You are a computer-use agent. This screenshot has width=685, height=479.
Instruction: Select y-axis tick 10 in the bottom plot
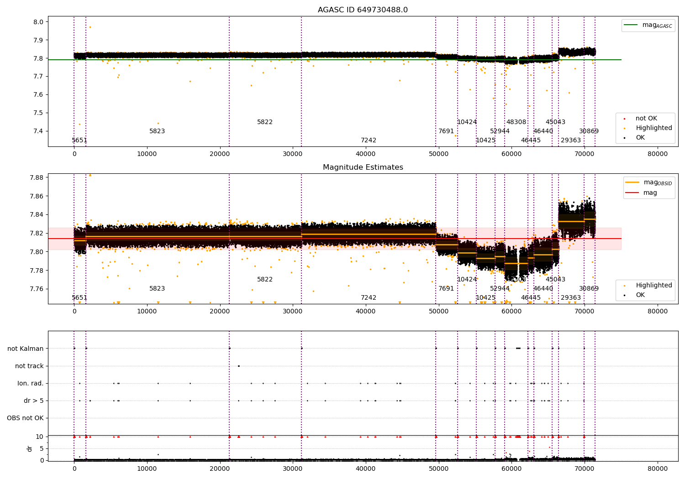pyautogui.click(x=40, y=437)
